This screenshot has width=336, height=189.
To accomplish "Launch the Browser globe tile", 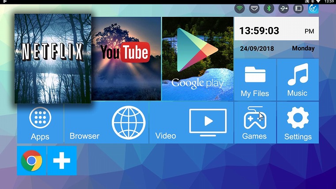I will click(x=106, y=123).
